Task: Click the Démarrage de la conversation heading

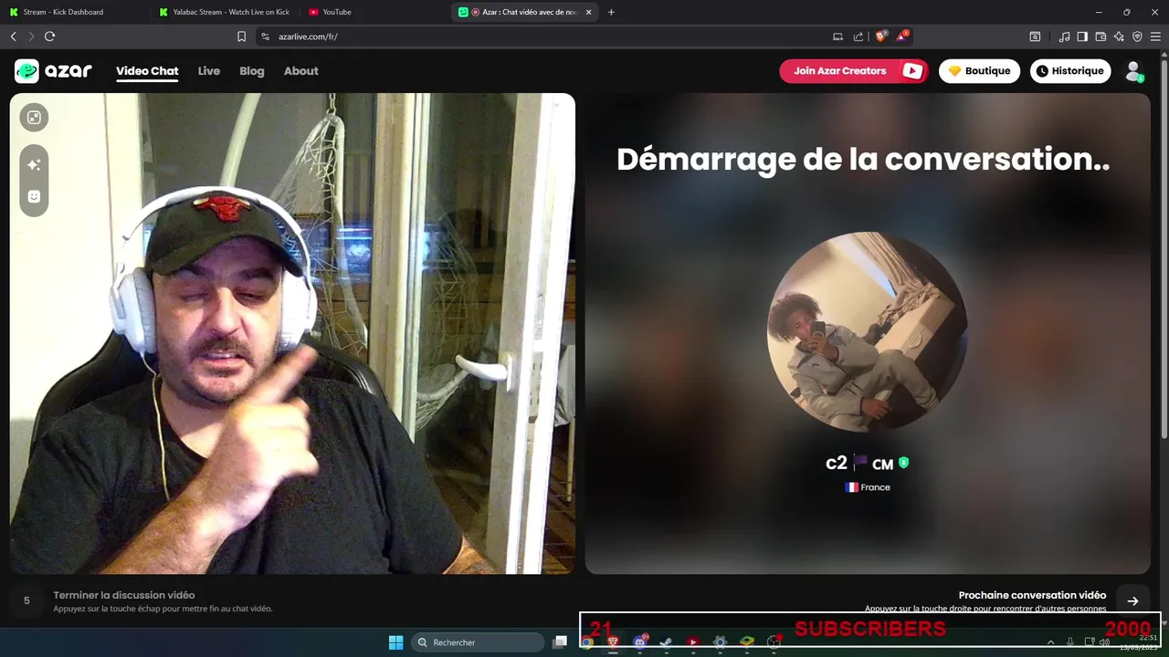Action: click(863, 160)
